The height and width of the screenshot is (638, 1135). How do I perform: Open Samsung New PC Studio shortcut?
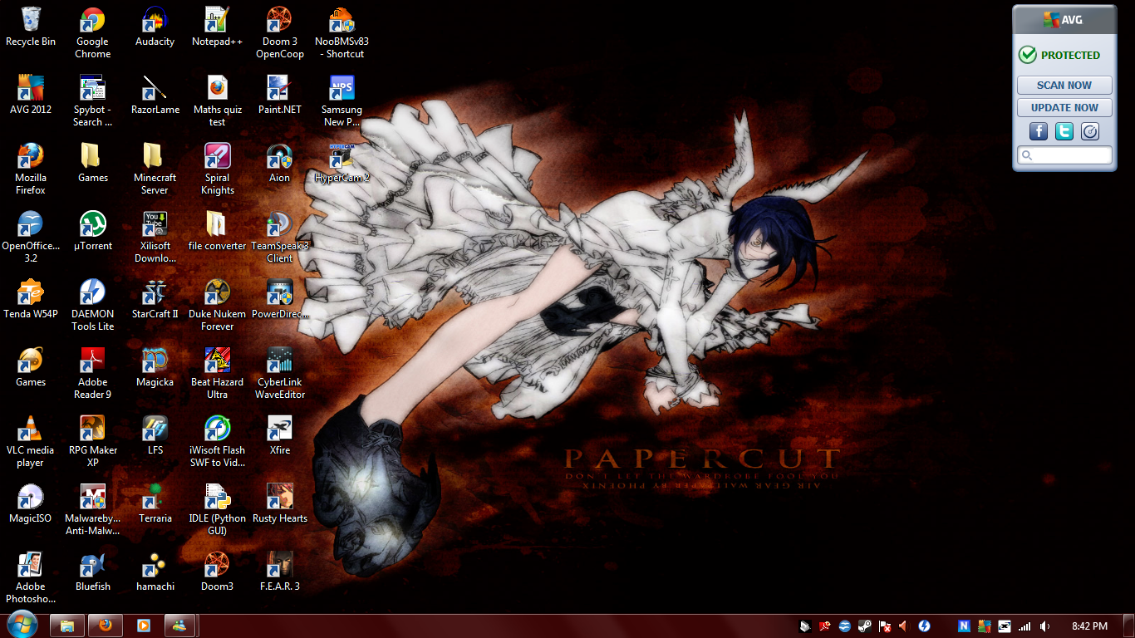[341, 101]
